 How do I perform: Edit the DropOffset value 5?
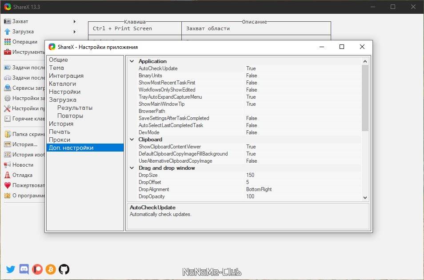pos(303,182)
